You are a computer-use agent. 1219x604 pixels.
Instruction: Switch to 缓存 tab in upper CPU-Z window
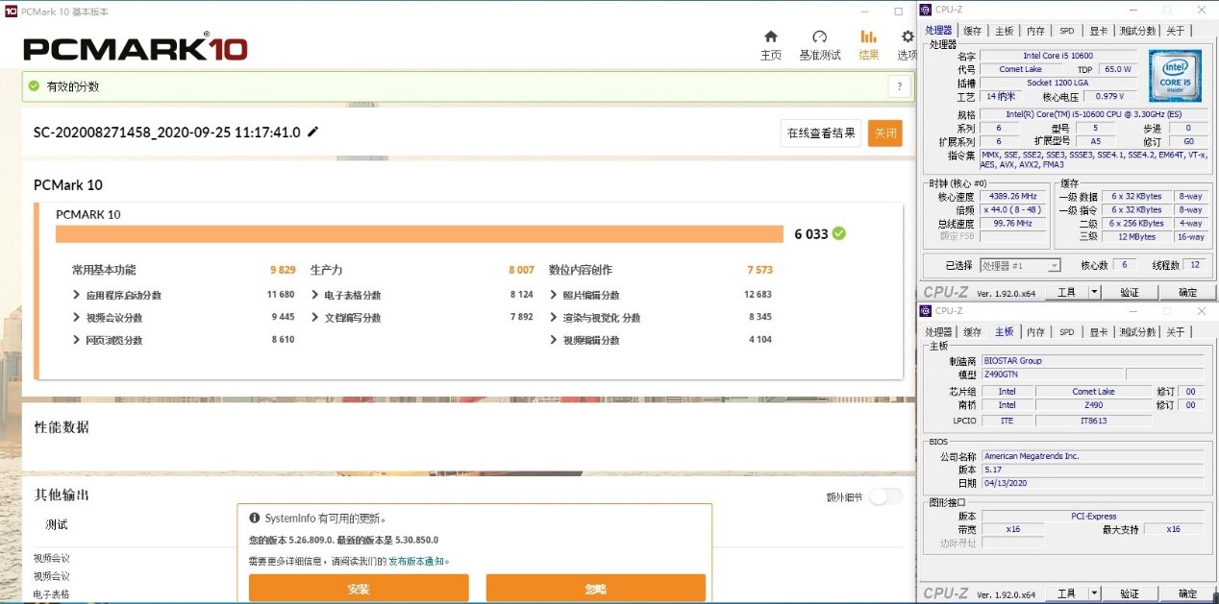[973, 31]
